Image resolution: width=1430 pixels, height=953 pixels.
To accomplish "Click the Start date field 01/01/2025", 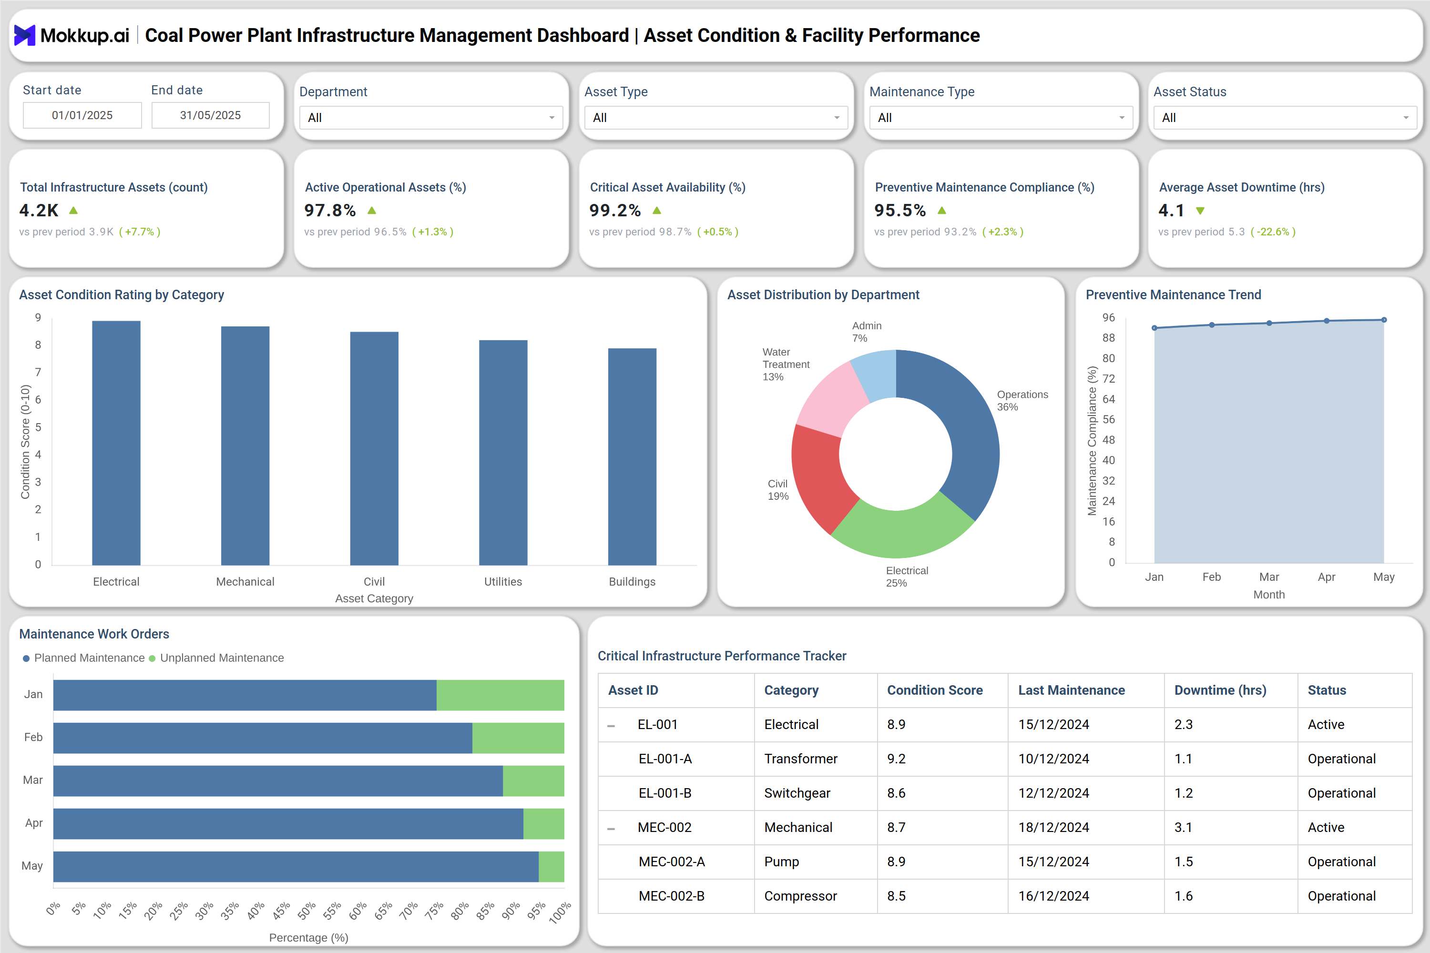I will pos(82,115).
